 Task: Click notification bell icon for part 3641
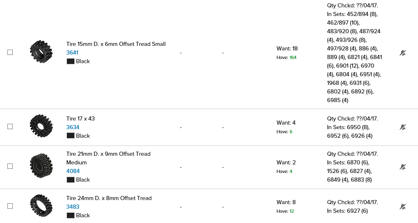pyautogui.click(x=403, y=53)
